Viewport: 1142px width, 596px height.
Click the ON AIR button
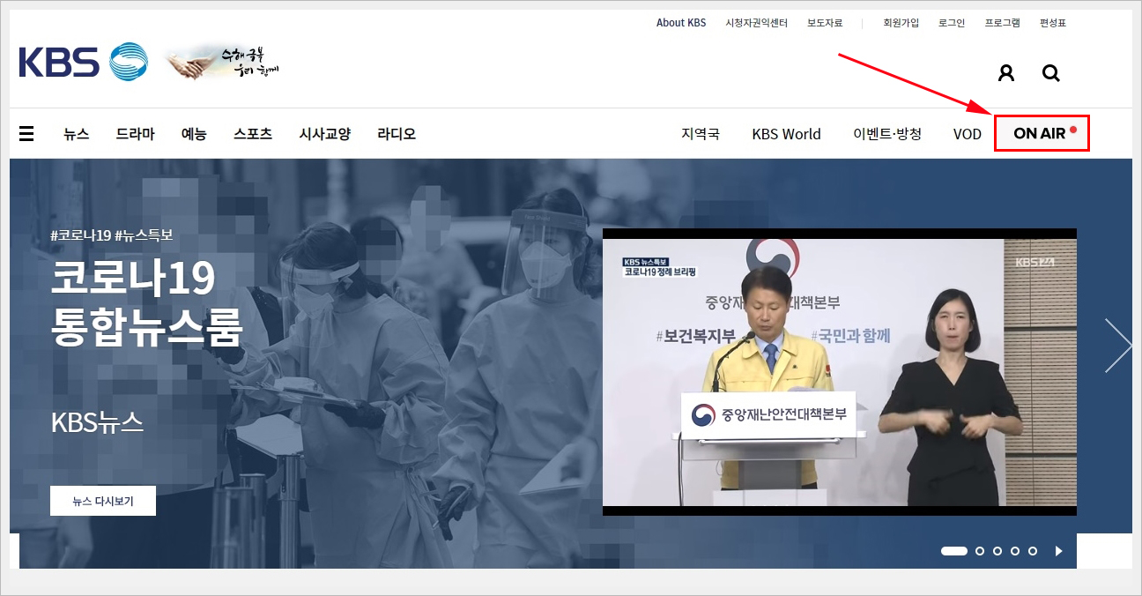coord(1042,133)
